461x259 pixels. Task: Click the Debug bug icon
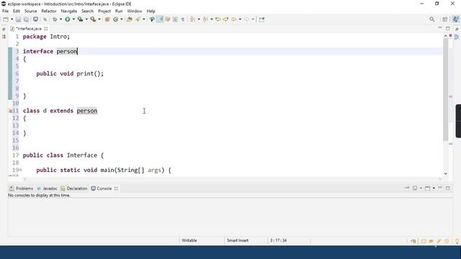(x=55, y=19)
